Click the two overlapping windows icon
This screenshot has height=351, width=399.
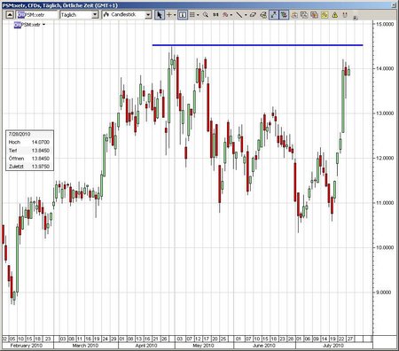pos(304,14)
